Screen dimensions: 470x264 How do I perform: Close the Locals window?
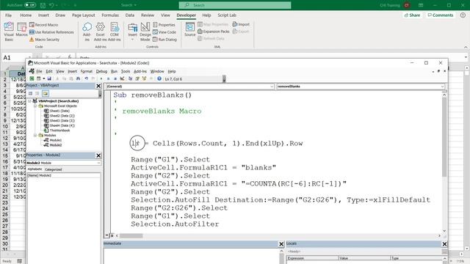pyautogui.click(x=444, y=244)
